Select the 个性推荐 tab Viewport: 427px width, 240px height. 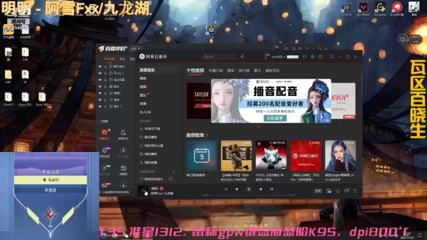[195, 70]
